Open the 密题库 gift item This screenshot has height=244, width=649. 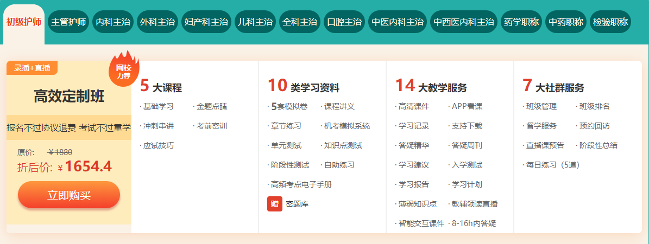tap(297, 204)
